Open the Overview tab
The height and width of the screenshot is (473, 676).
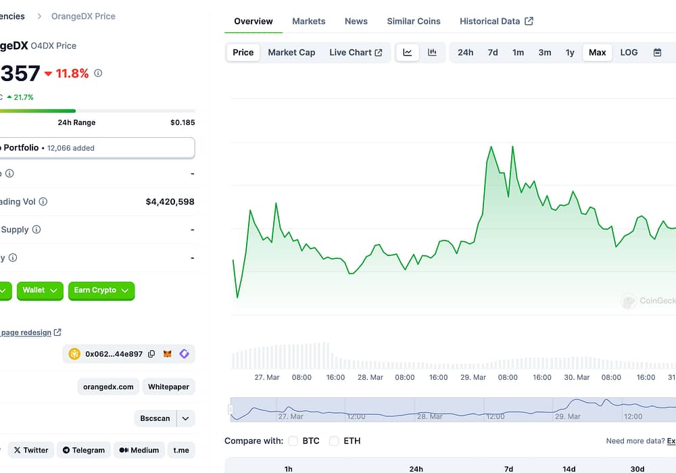tap(254, 21)
